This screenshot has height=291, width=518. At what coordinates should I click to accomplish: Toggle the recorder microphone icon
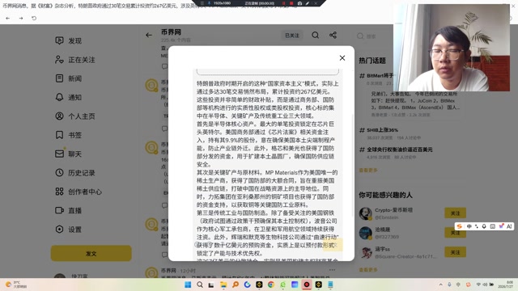(209, 3)
